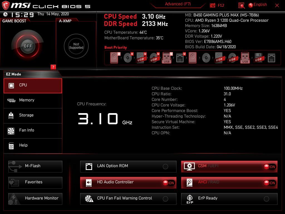The width and height of the screenshot is (285, 214).
Task: Click the LAN Option ROM chip icon
Action: (x=89, y=166)
